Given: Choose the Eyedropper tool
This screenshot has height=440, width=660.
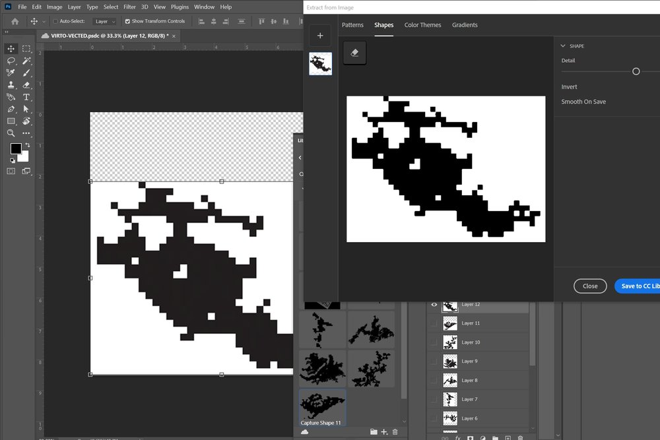Looking at the screenshot, I should click(x=11, y=73).
